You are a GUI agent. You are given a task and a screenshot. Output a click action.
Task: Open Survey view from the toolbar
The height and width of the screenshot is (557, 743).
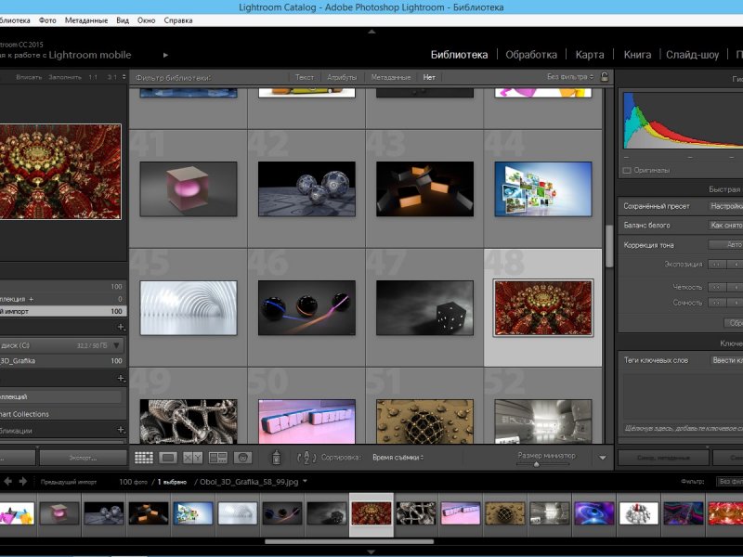pyautogui.click(x=218, y=458)
